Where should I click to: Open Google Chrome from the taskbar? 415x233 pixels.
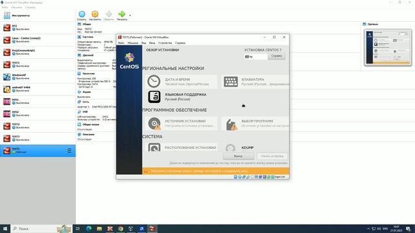point(121,228)
